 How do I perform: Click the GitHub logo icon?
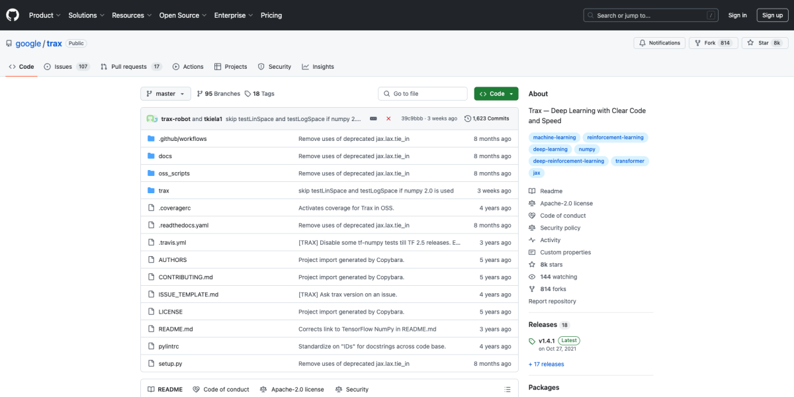tap(13, 15)
